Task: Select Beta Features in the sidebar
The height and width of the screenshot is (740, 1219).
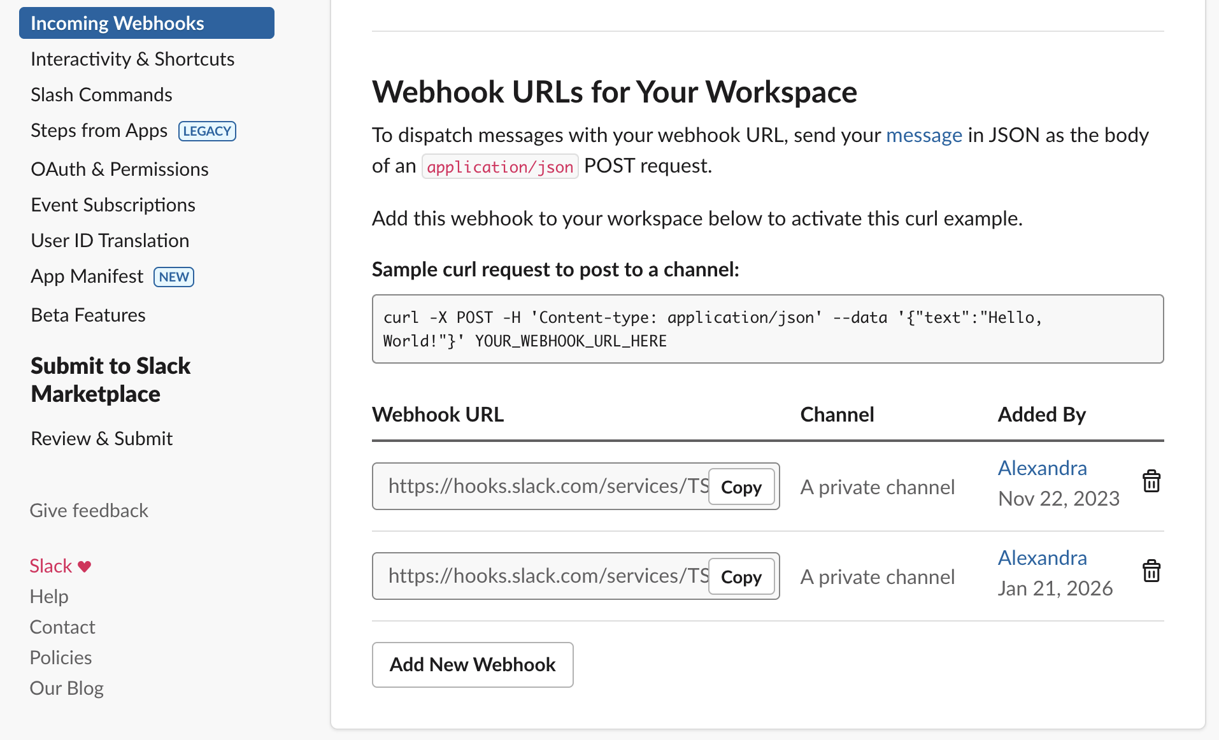Action: coord(88,314)
